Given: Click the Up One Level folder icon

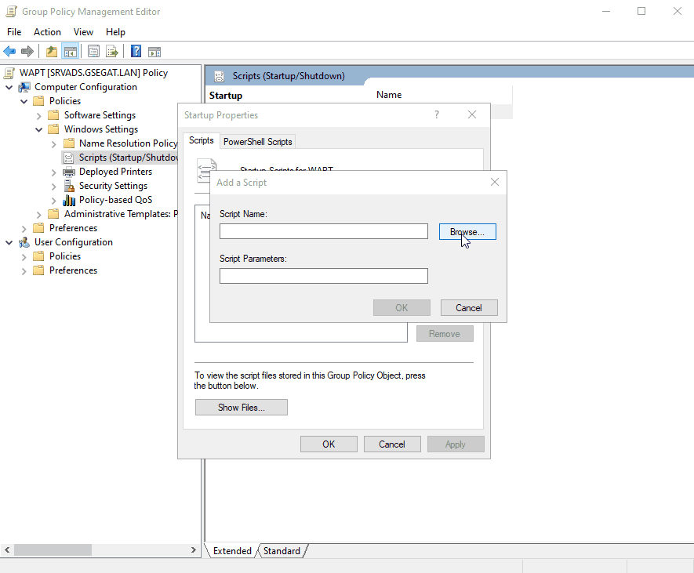Looking at the screenshot, I should [x=52, y=52].
